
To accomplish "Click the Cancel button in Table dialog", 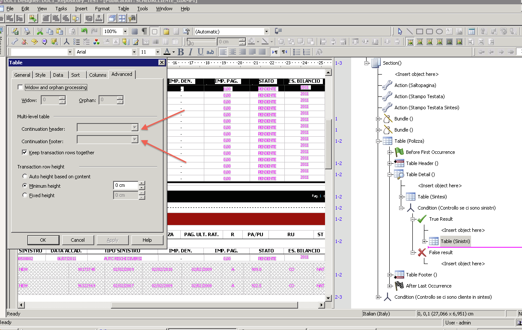I will [x=78, y=240].
